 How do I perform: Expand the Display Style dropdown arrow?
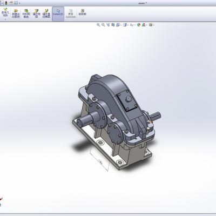click(x=128, y=25)
